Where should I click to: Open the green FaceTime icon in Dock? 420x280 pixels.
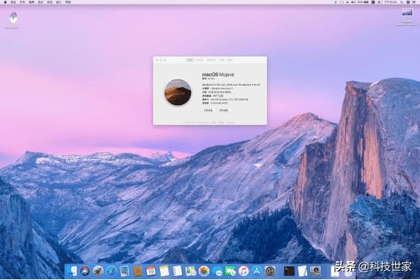pyautogui.click(x=230, y=271)
